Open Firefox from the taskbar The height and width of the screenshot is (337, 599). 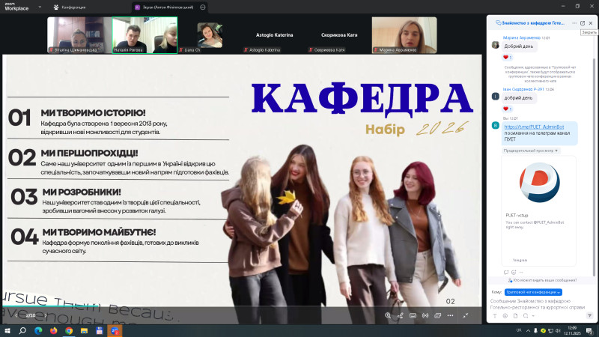click(53, 330)
